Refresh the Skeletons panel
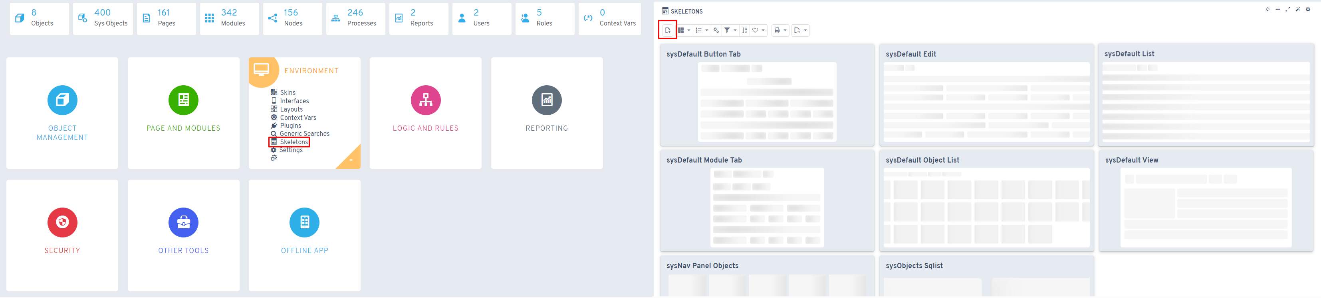 [1267, 9]
